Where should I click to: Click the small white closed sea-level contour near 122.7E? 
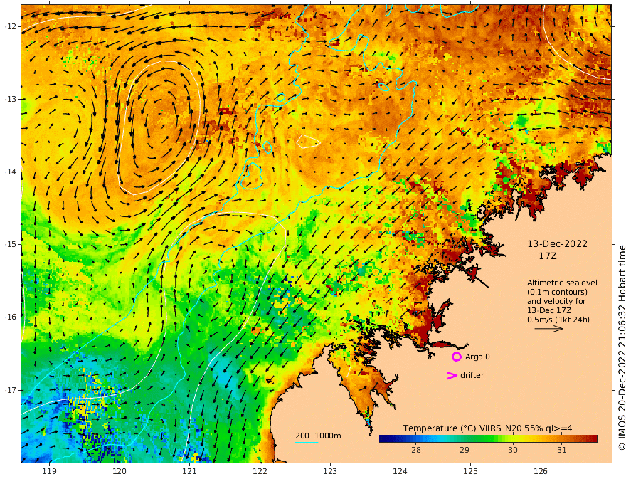tap(308, 142)
